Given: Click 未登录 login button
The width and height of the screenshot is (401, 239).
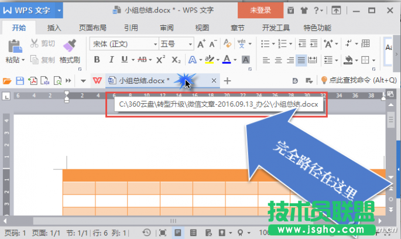Looking at the screenshot, I should click(x=261, y=10).
